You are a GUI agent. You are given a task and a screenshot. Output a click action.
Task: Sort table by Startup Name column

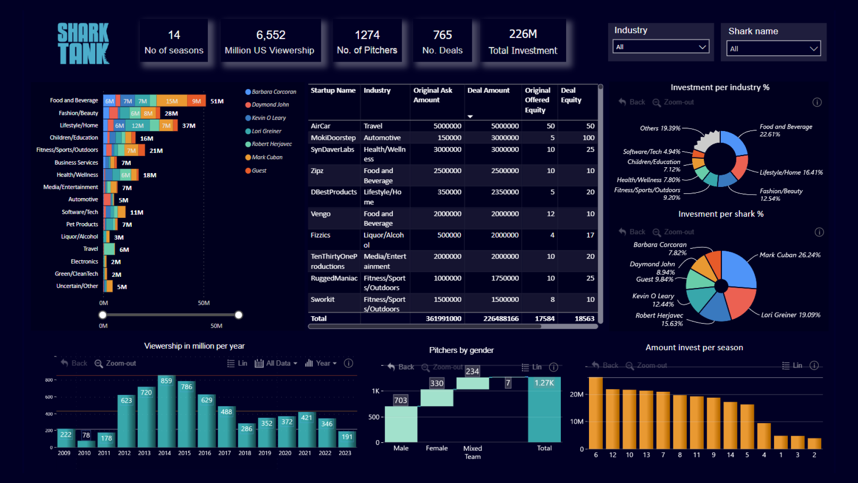coord(333,90)
